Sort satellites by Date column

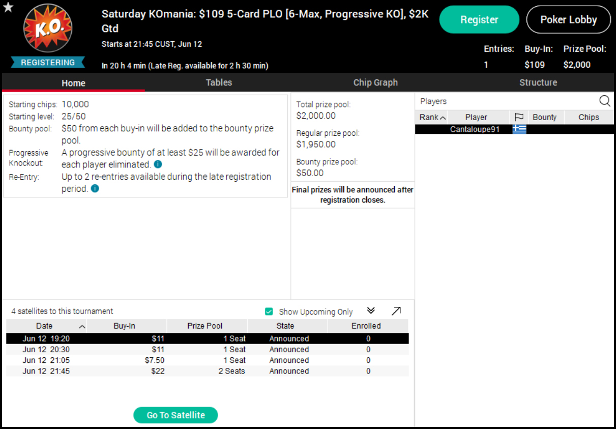[x=45, y=326]
